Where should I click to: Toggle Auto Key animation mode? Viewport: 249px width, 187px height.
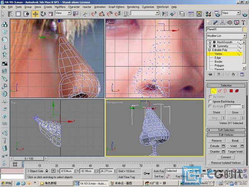(159, 171)
